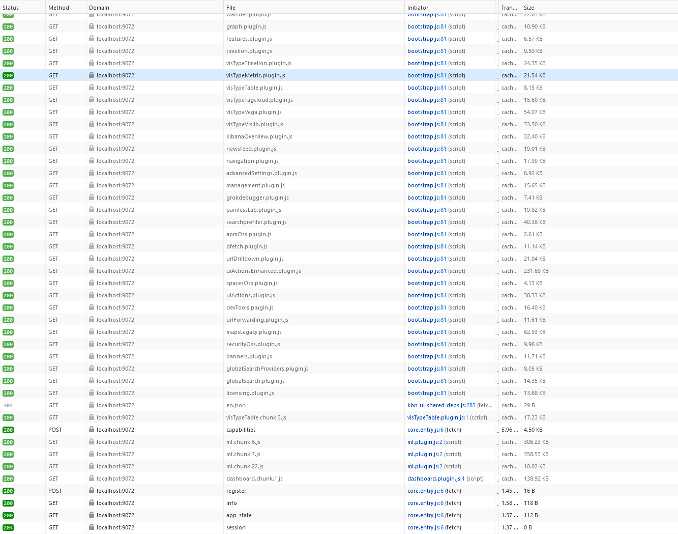Sort requests by the Initiator column header
The image size is (678, 534).
[450, 8]
